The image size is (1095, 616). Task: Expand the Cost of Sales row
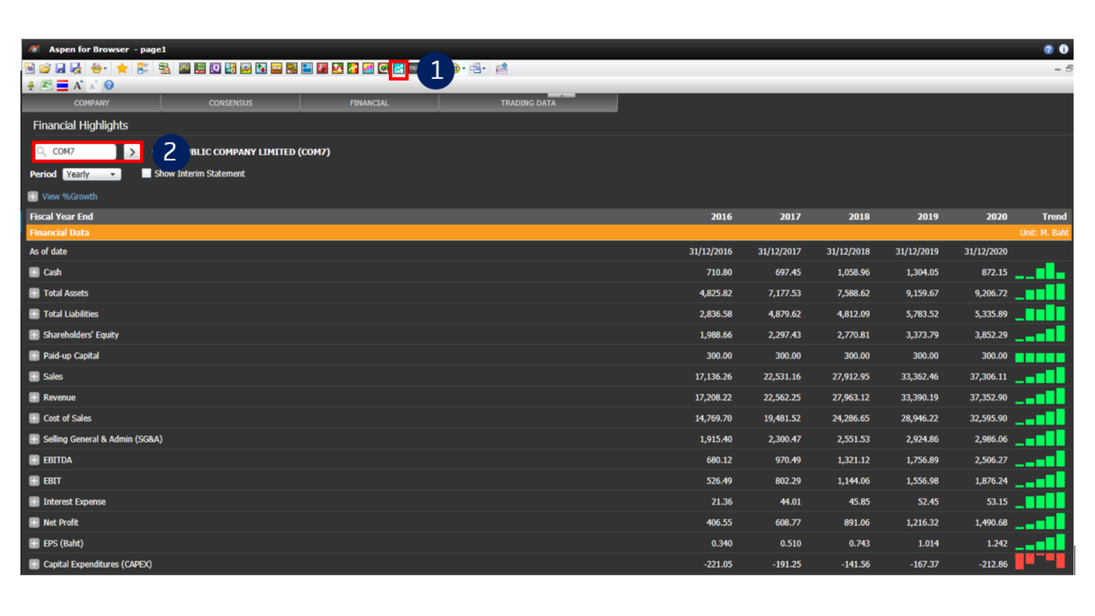34,418
